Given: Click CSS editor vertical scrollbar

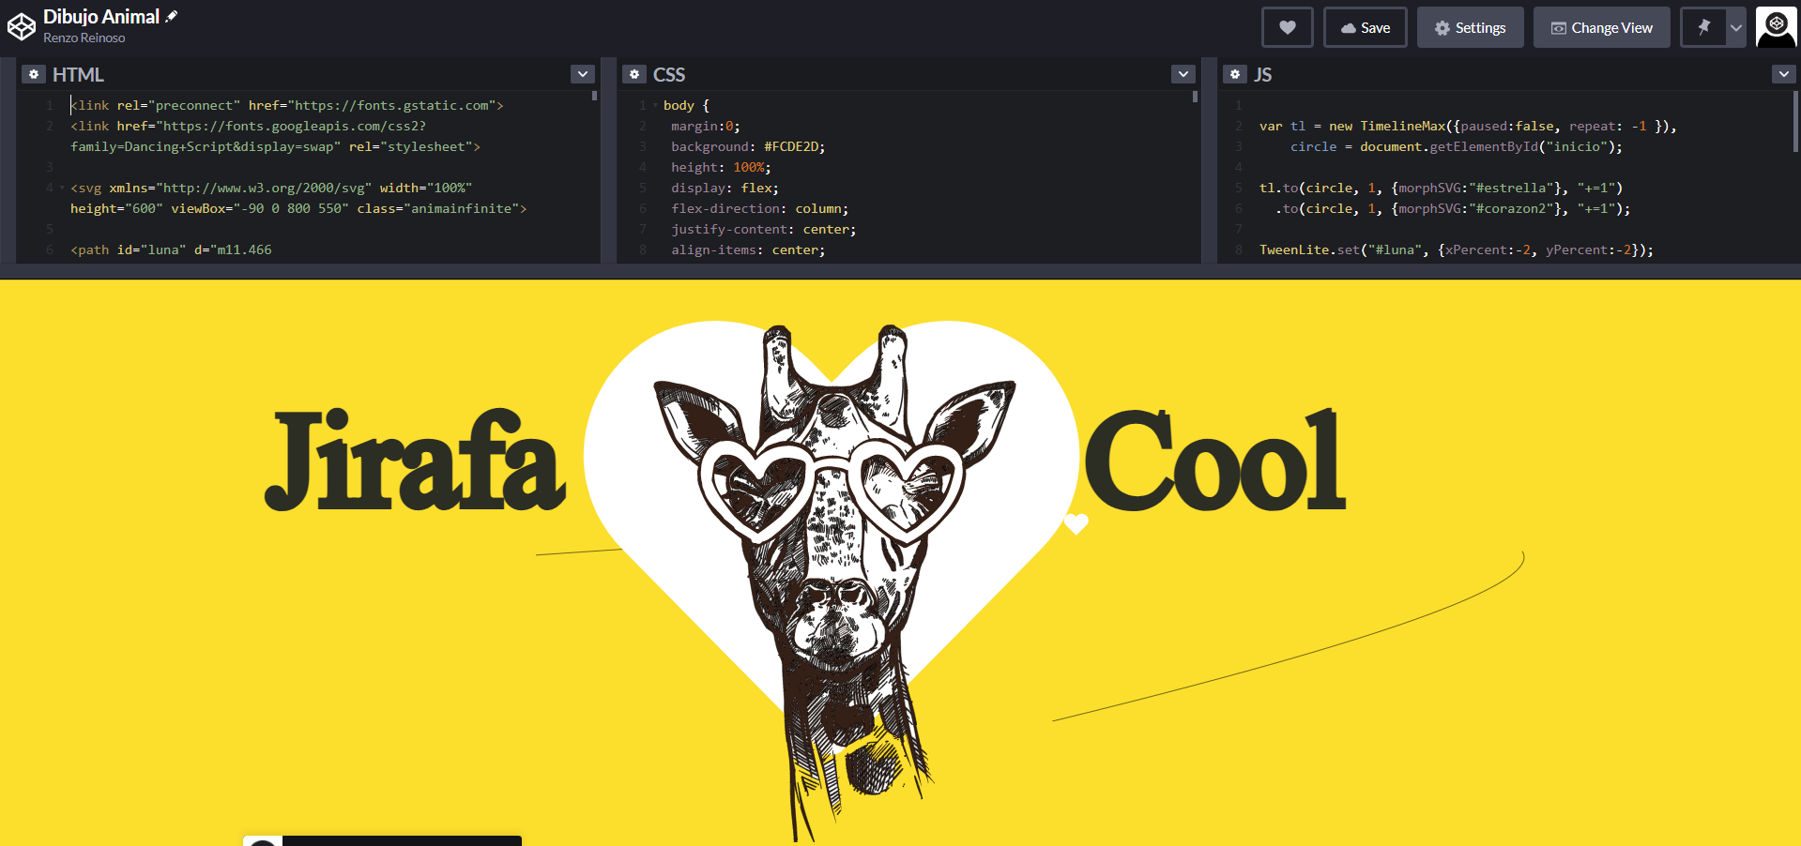Looking at the screenshot, I should point(1195,97).
